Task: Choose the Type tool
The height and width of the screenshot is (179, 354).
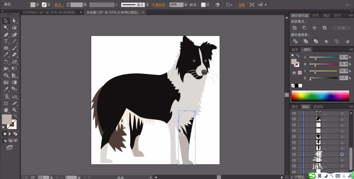Action: tap(6, 41)
